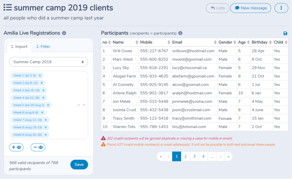This screenshot has height=179, width=292.
Task: Open the three-dot more options menu
Action: 281,8
